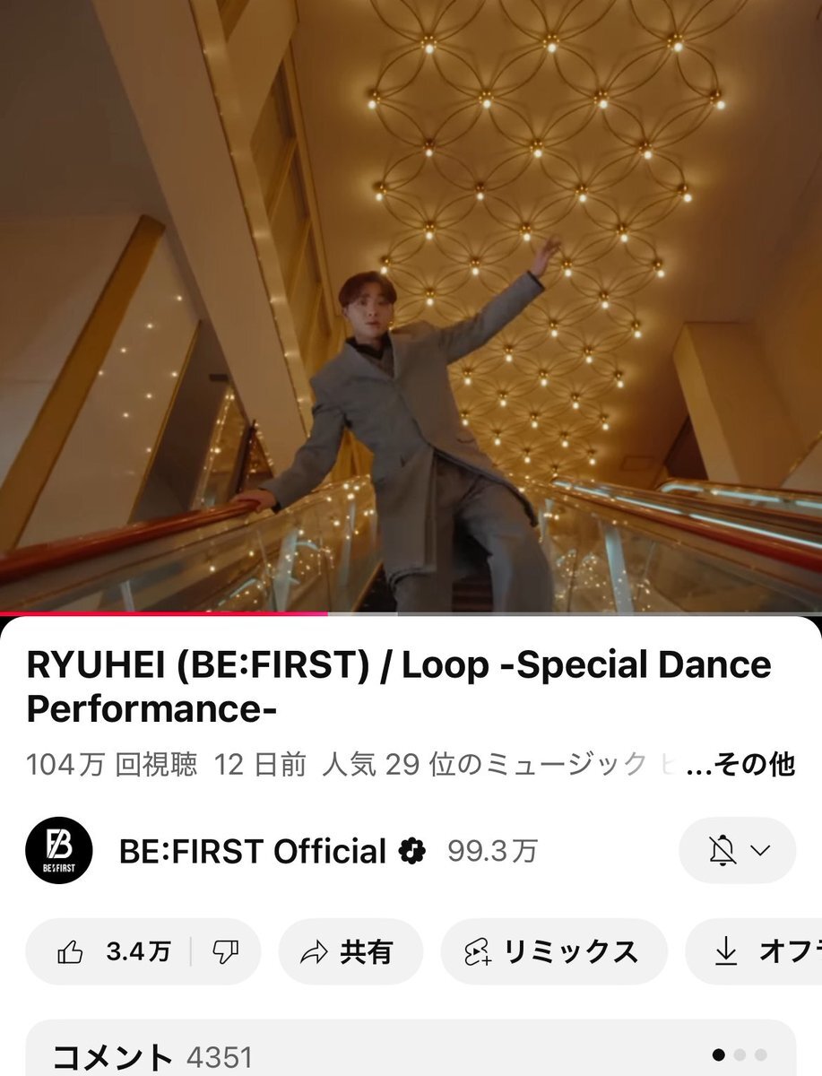The width and height of the screenshot is (822, 1076).
Task: Tap the notification bell icon
Action: coord(722,850)
